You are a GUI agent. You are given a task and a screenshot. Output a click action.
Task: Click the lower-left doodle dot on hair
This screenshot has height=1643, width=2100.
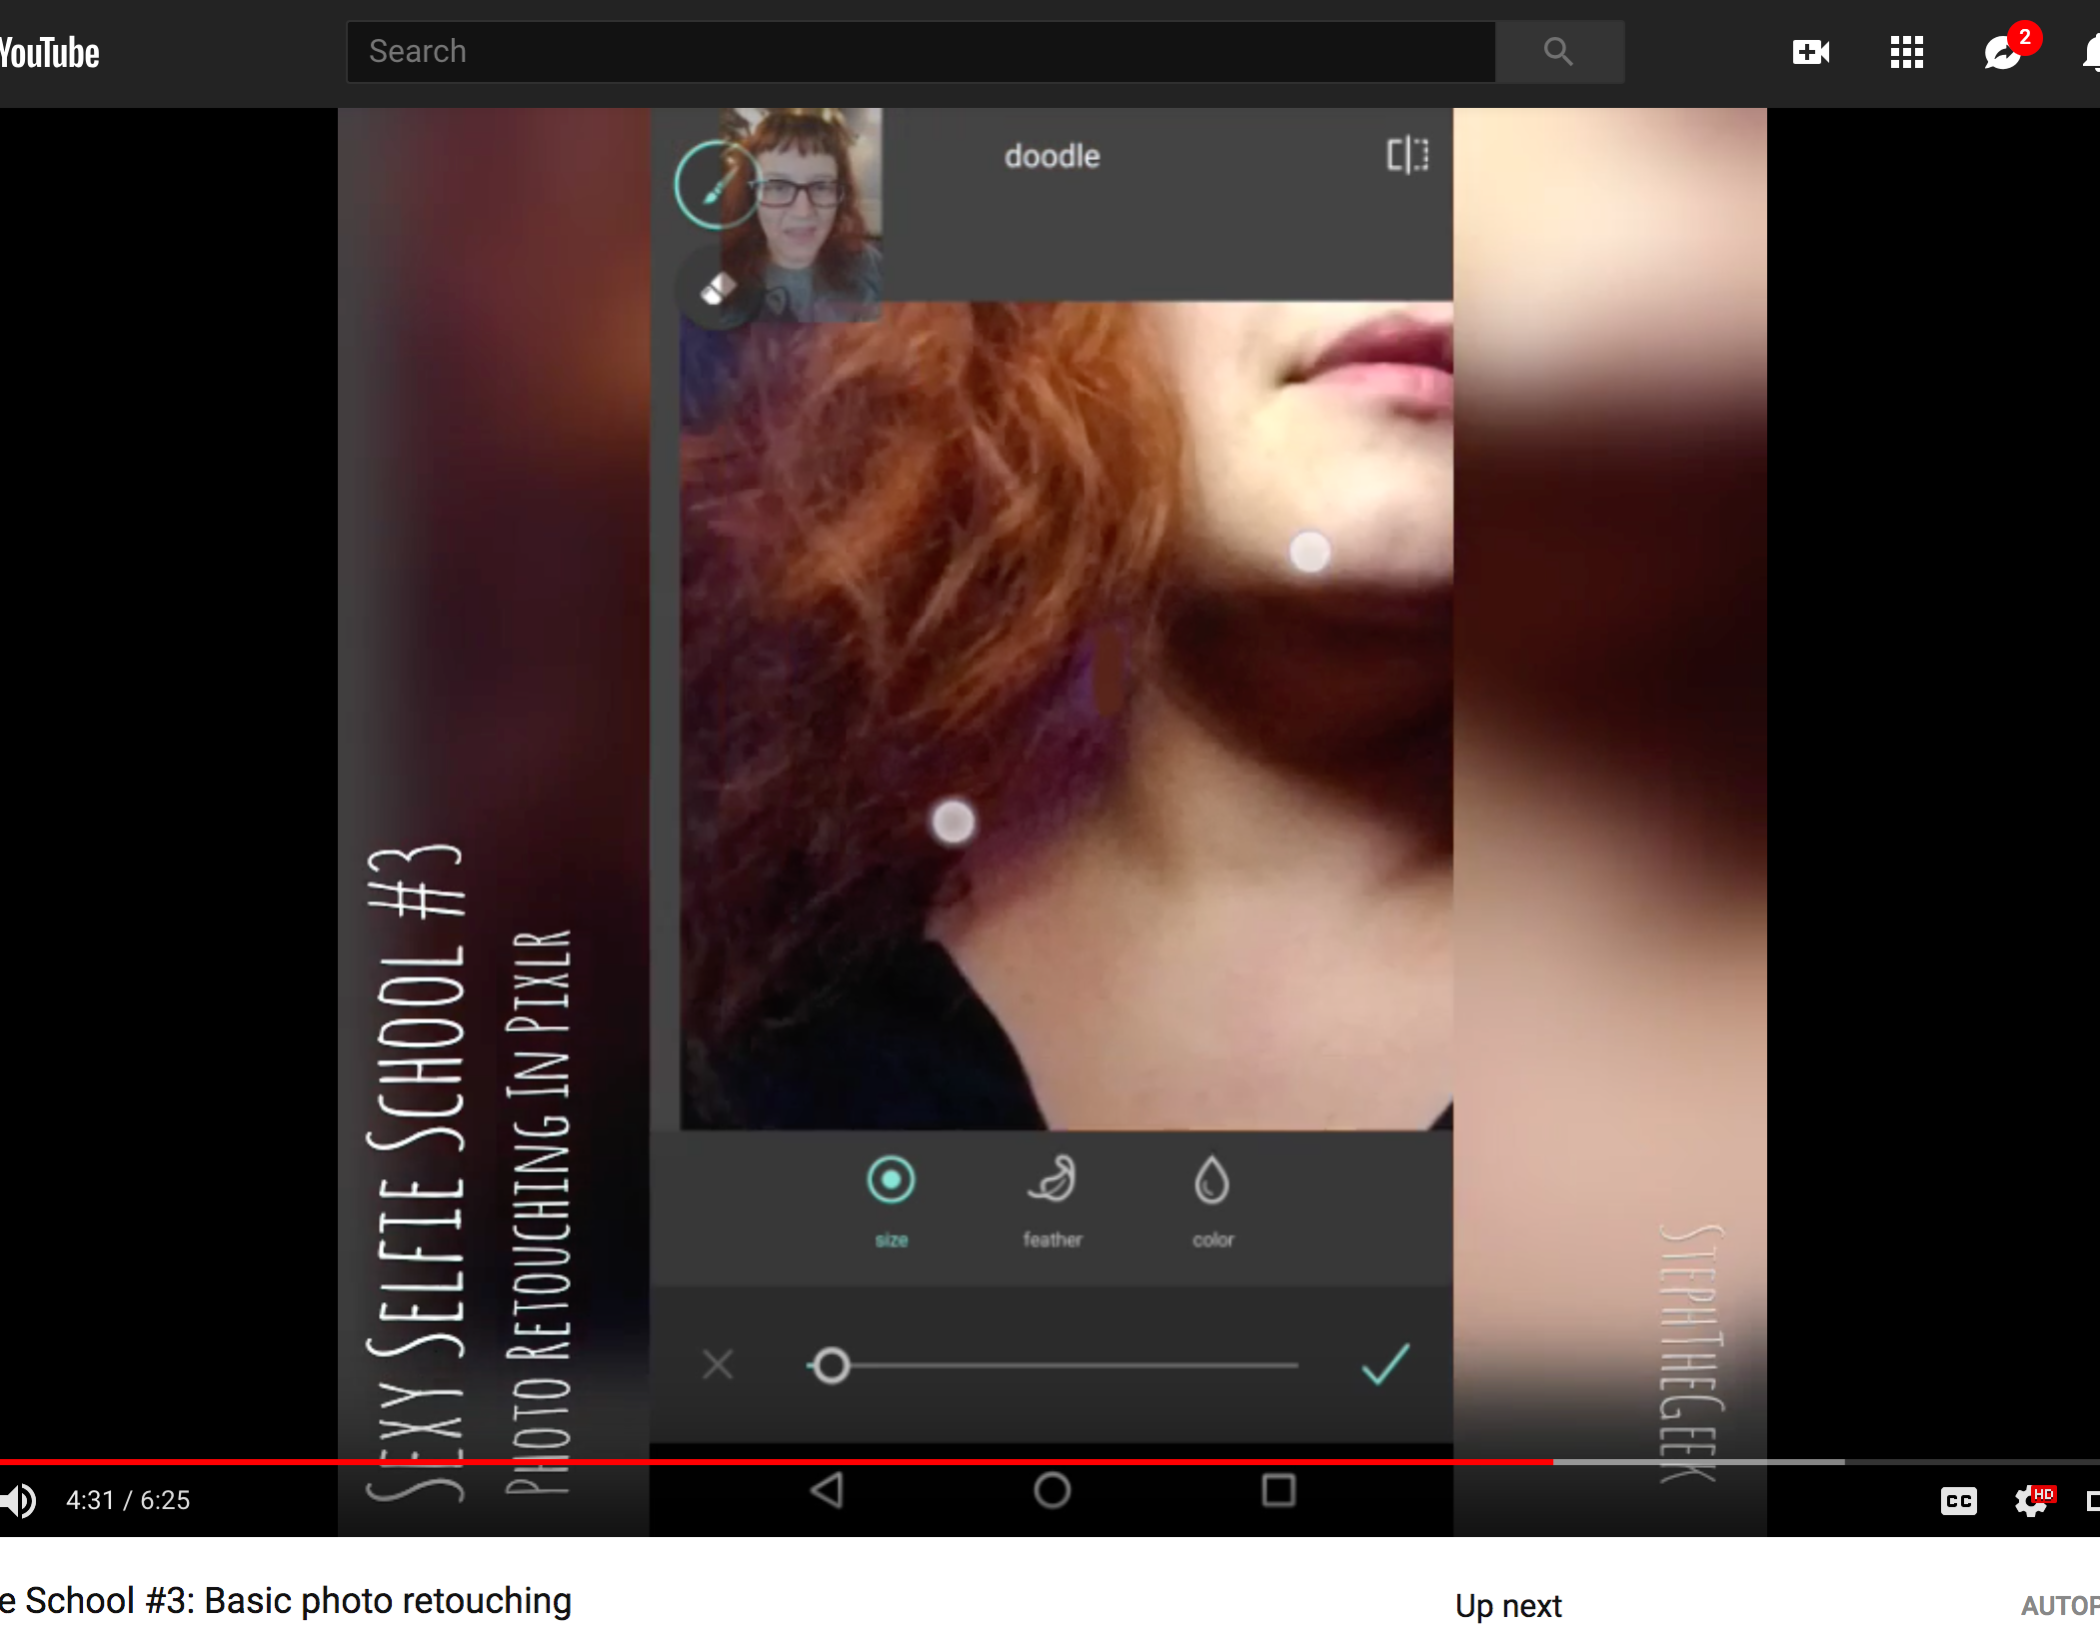tap(953, 822)
